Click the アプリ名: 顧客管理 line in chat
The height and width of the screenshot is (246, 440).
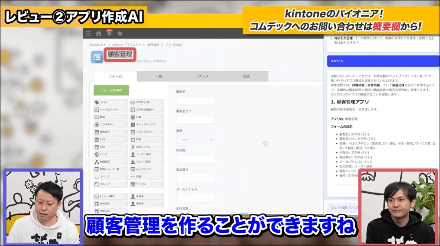point(344,119)
